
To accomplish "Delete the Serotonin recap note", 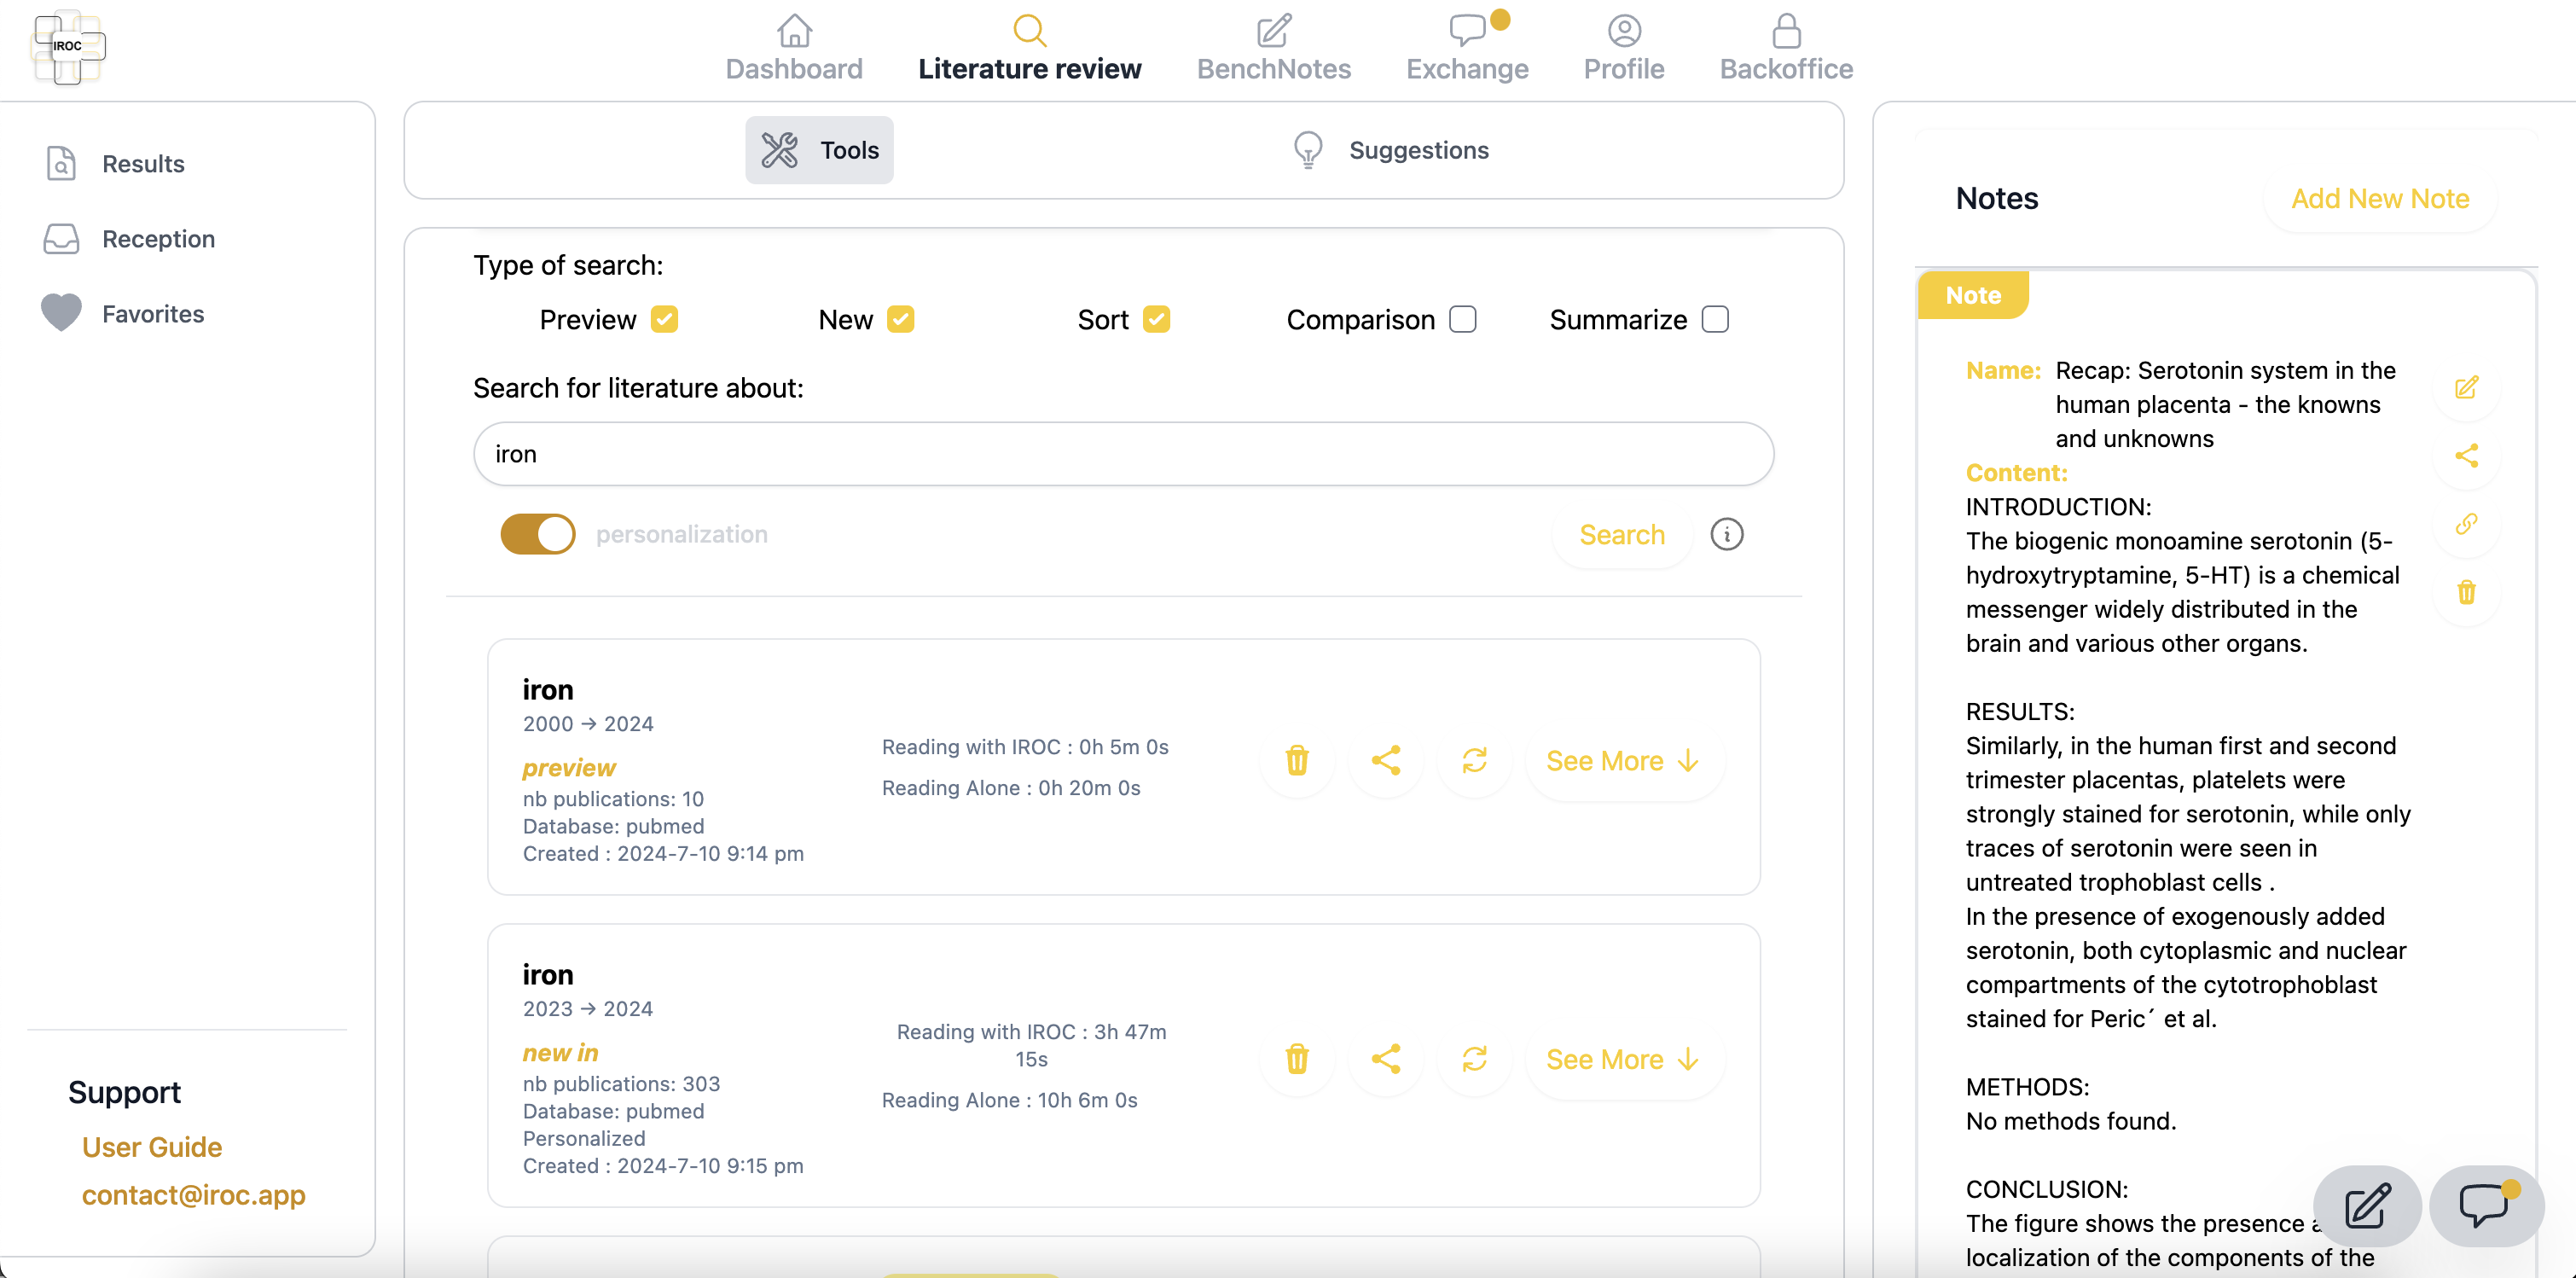I will 2466,592.
